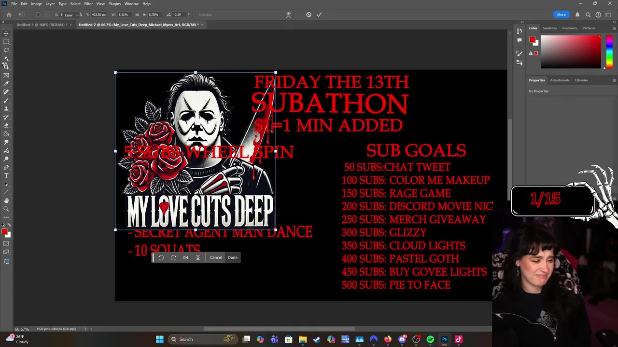Click the Home icon in options bar

pyautogui.click(x=9, y=14)
